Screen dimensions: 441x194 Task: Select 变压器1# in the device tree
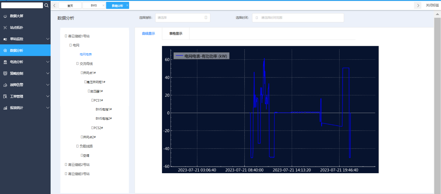(96, 91)
